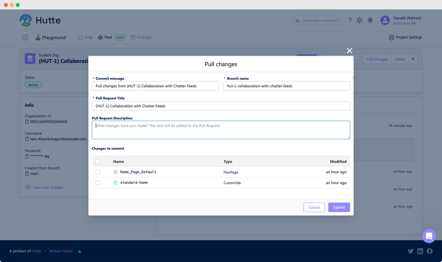The height and width of the screenshot is (262, 442).
Task: Click Hutte's LinkedIn icon in the footer
Action: click(x=420, y=251)
